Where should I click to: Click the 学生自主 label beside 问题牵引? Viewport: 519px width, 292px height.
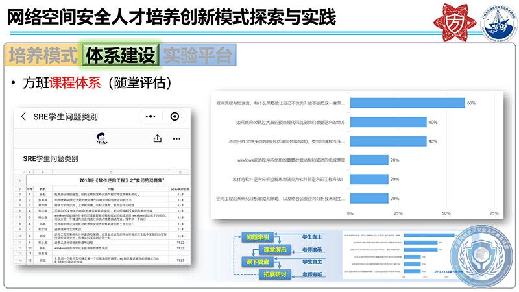pos(312,237)
